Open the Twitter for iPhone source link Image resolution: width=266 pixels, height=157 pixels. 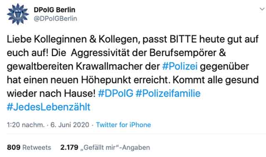(x=123, y=125)
